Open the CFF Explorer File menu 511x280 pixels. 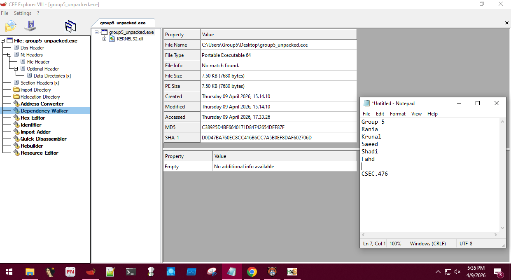click(5, 13)
